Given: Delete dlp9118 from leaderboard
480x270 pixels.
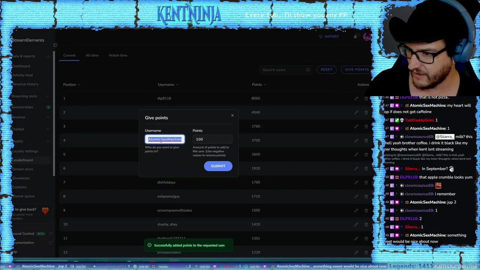Looking at the screenshot, I should point(366,99).
